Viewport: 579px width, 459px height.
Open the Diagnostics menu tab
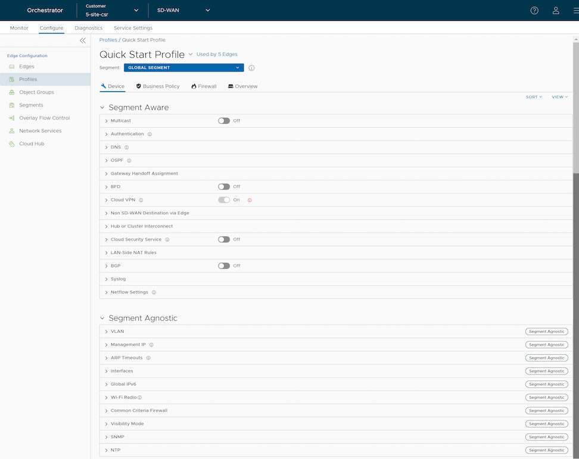88,28
